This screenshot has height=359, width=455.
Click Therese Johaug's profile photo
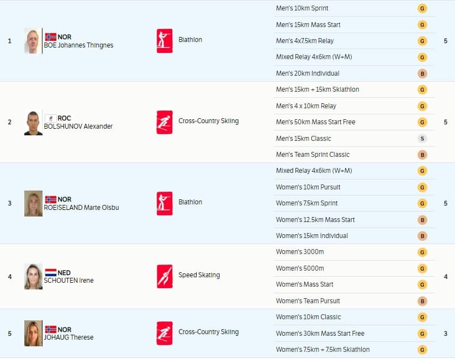click(x=33, y=333)
